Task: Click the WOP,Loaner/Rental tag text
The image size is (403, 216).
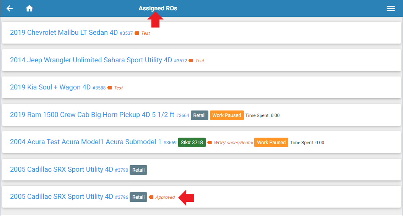Action: [233, 143]
